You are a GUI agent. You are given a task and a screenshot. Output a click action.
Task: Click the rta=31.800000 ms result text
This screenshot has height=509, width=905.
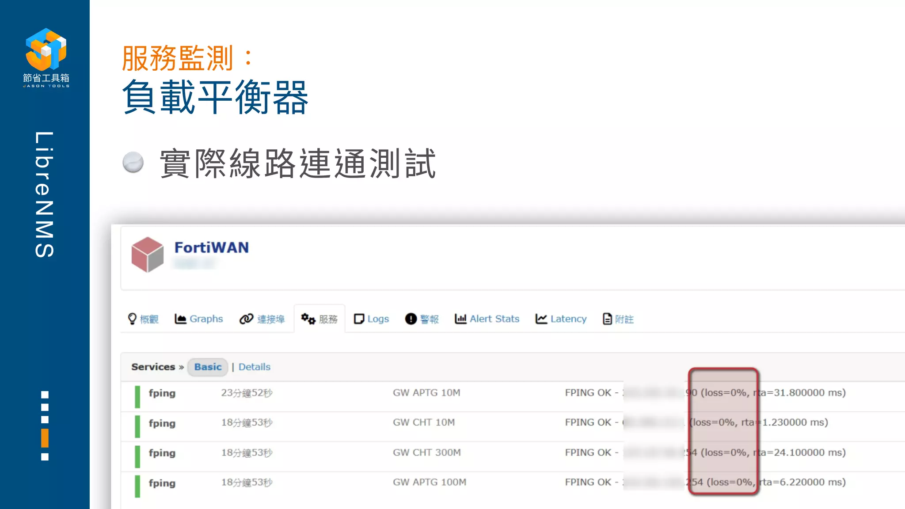coord(799,392)
